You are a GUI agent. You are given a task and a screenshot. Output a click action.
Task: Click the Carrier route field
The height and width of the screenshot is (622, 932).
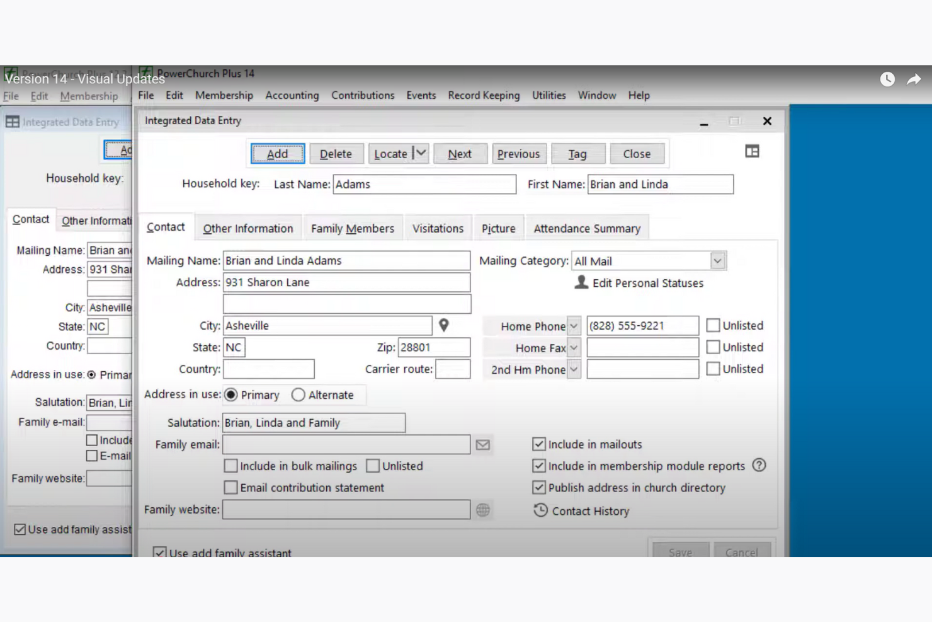[453, 369]
